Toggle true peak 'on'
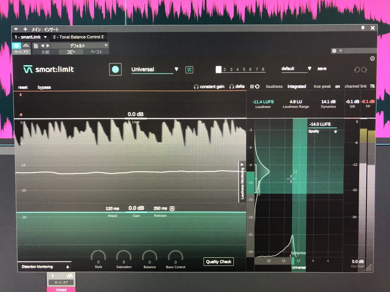 click(x=338, y=87)
